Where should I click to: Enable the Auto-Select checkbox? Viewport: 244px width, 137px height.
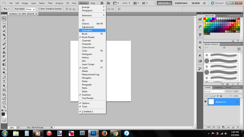point(13,9)
